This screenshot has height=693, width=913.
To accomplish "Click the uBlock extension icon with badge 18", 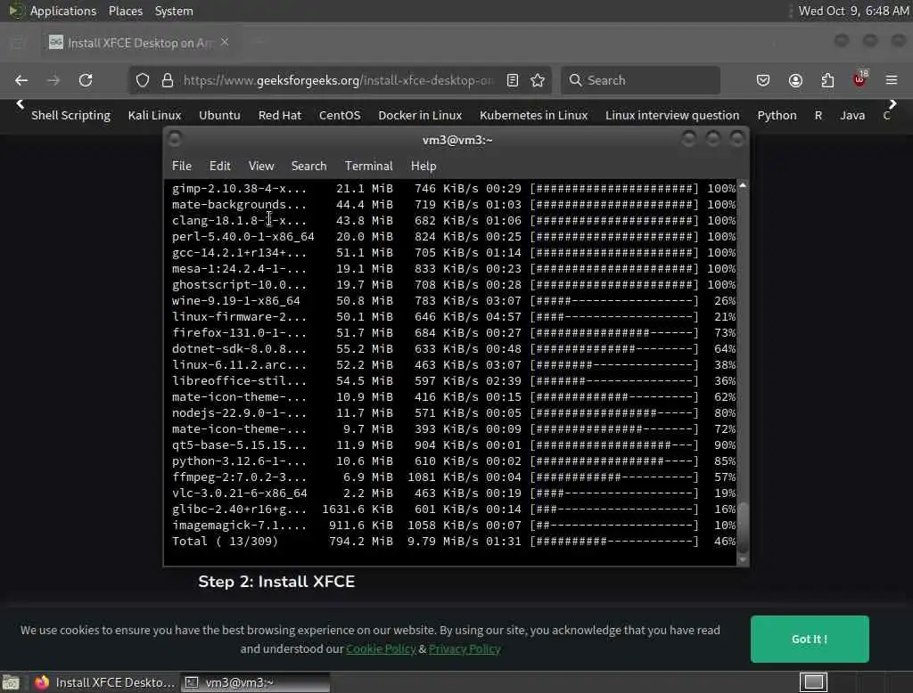I will [x=860, y=79].
